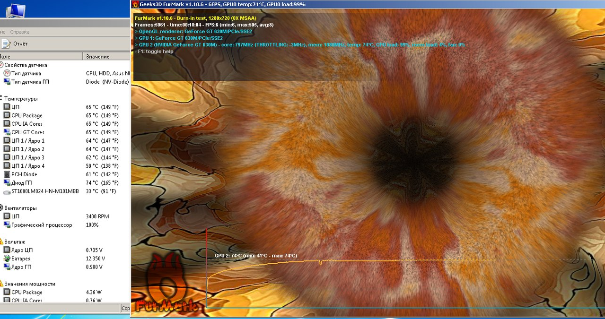
Task: Click the GPU temperature graph curve
Action: pos(351,261)
